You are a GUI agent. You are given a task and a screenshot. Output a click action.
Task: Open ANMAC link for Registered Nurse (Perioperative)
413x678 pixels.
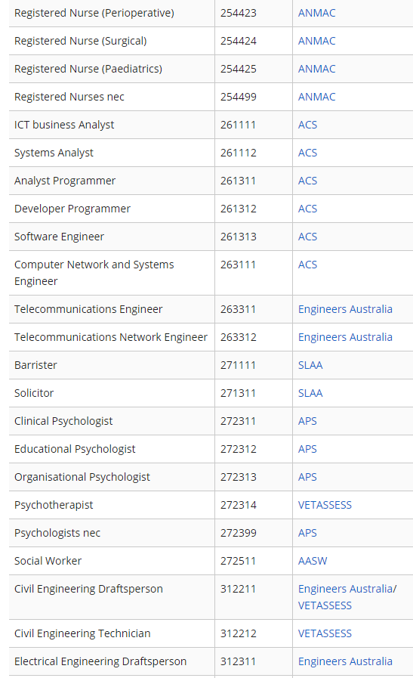point(316,13)
